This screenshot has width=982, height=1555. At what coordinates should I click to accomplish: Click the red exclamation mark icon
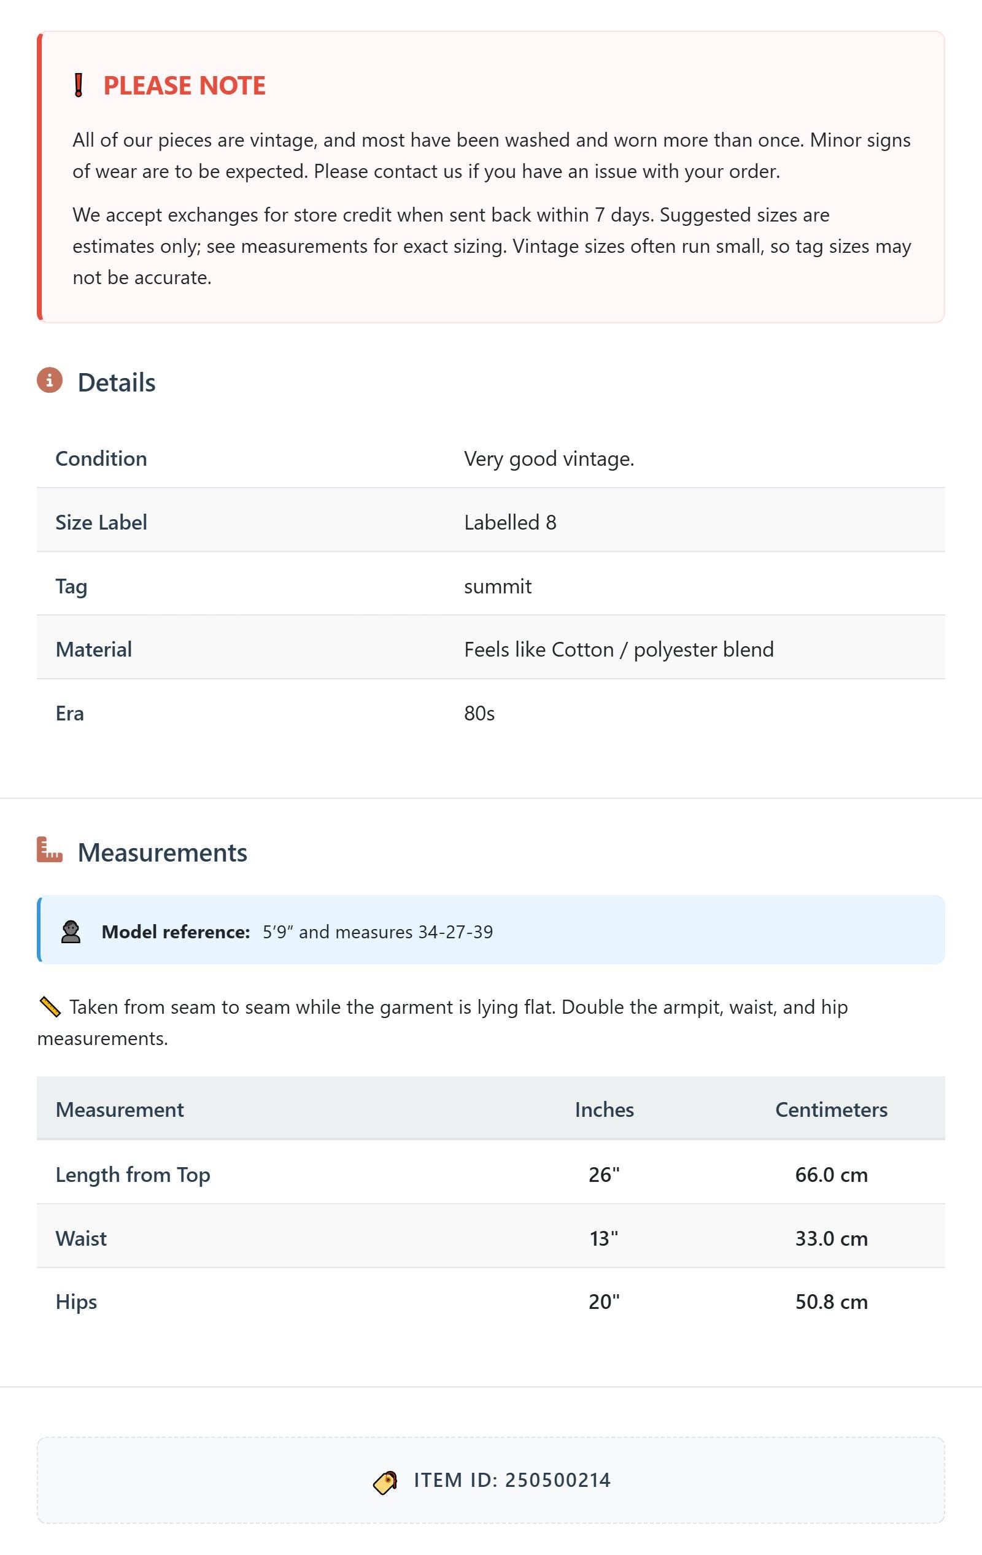point(79,85)
